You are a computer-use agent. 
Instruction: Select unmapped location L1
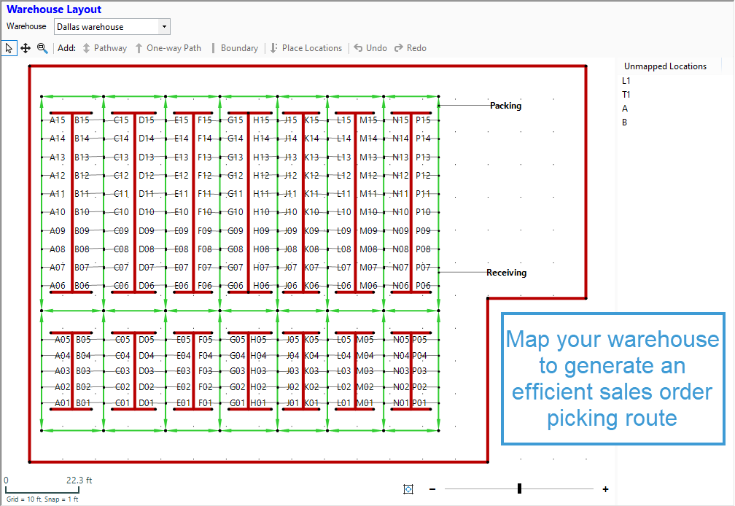click(x=626, y=80)
